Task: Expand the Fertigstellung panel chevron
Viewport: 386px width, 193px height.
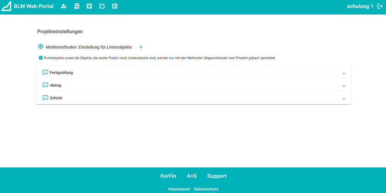Action: coord(344,73)
